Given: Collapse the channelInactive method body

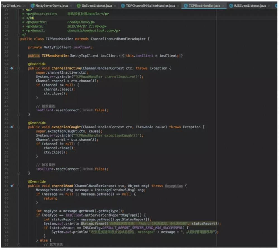Looking at the screenshot, I should (x=19, y=68).
